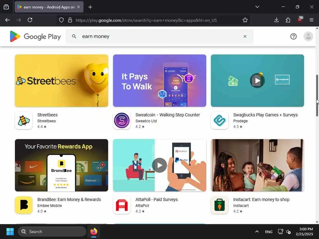Open the Windows Start menu

click(x=10, y=232)
